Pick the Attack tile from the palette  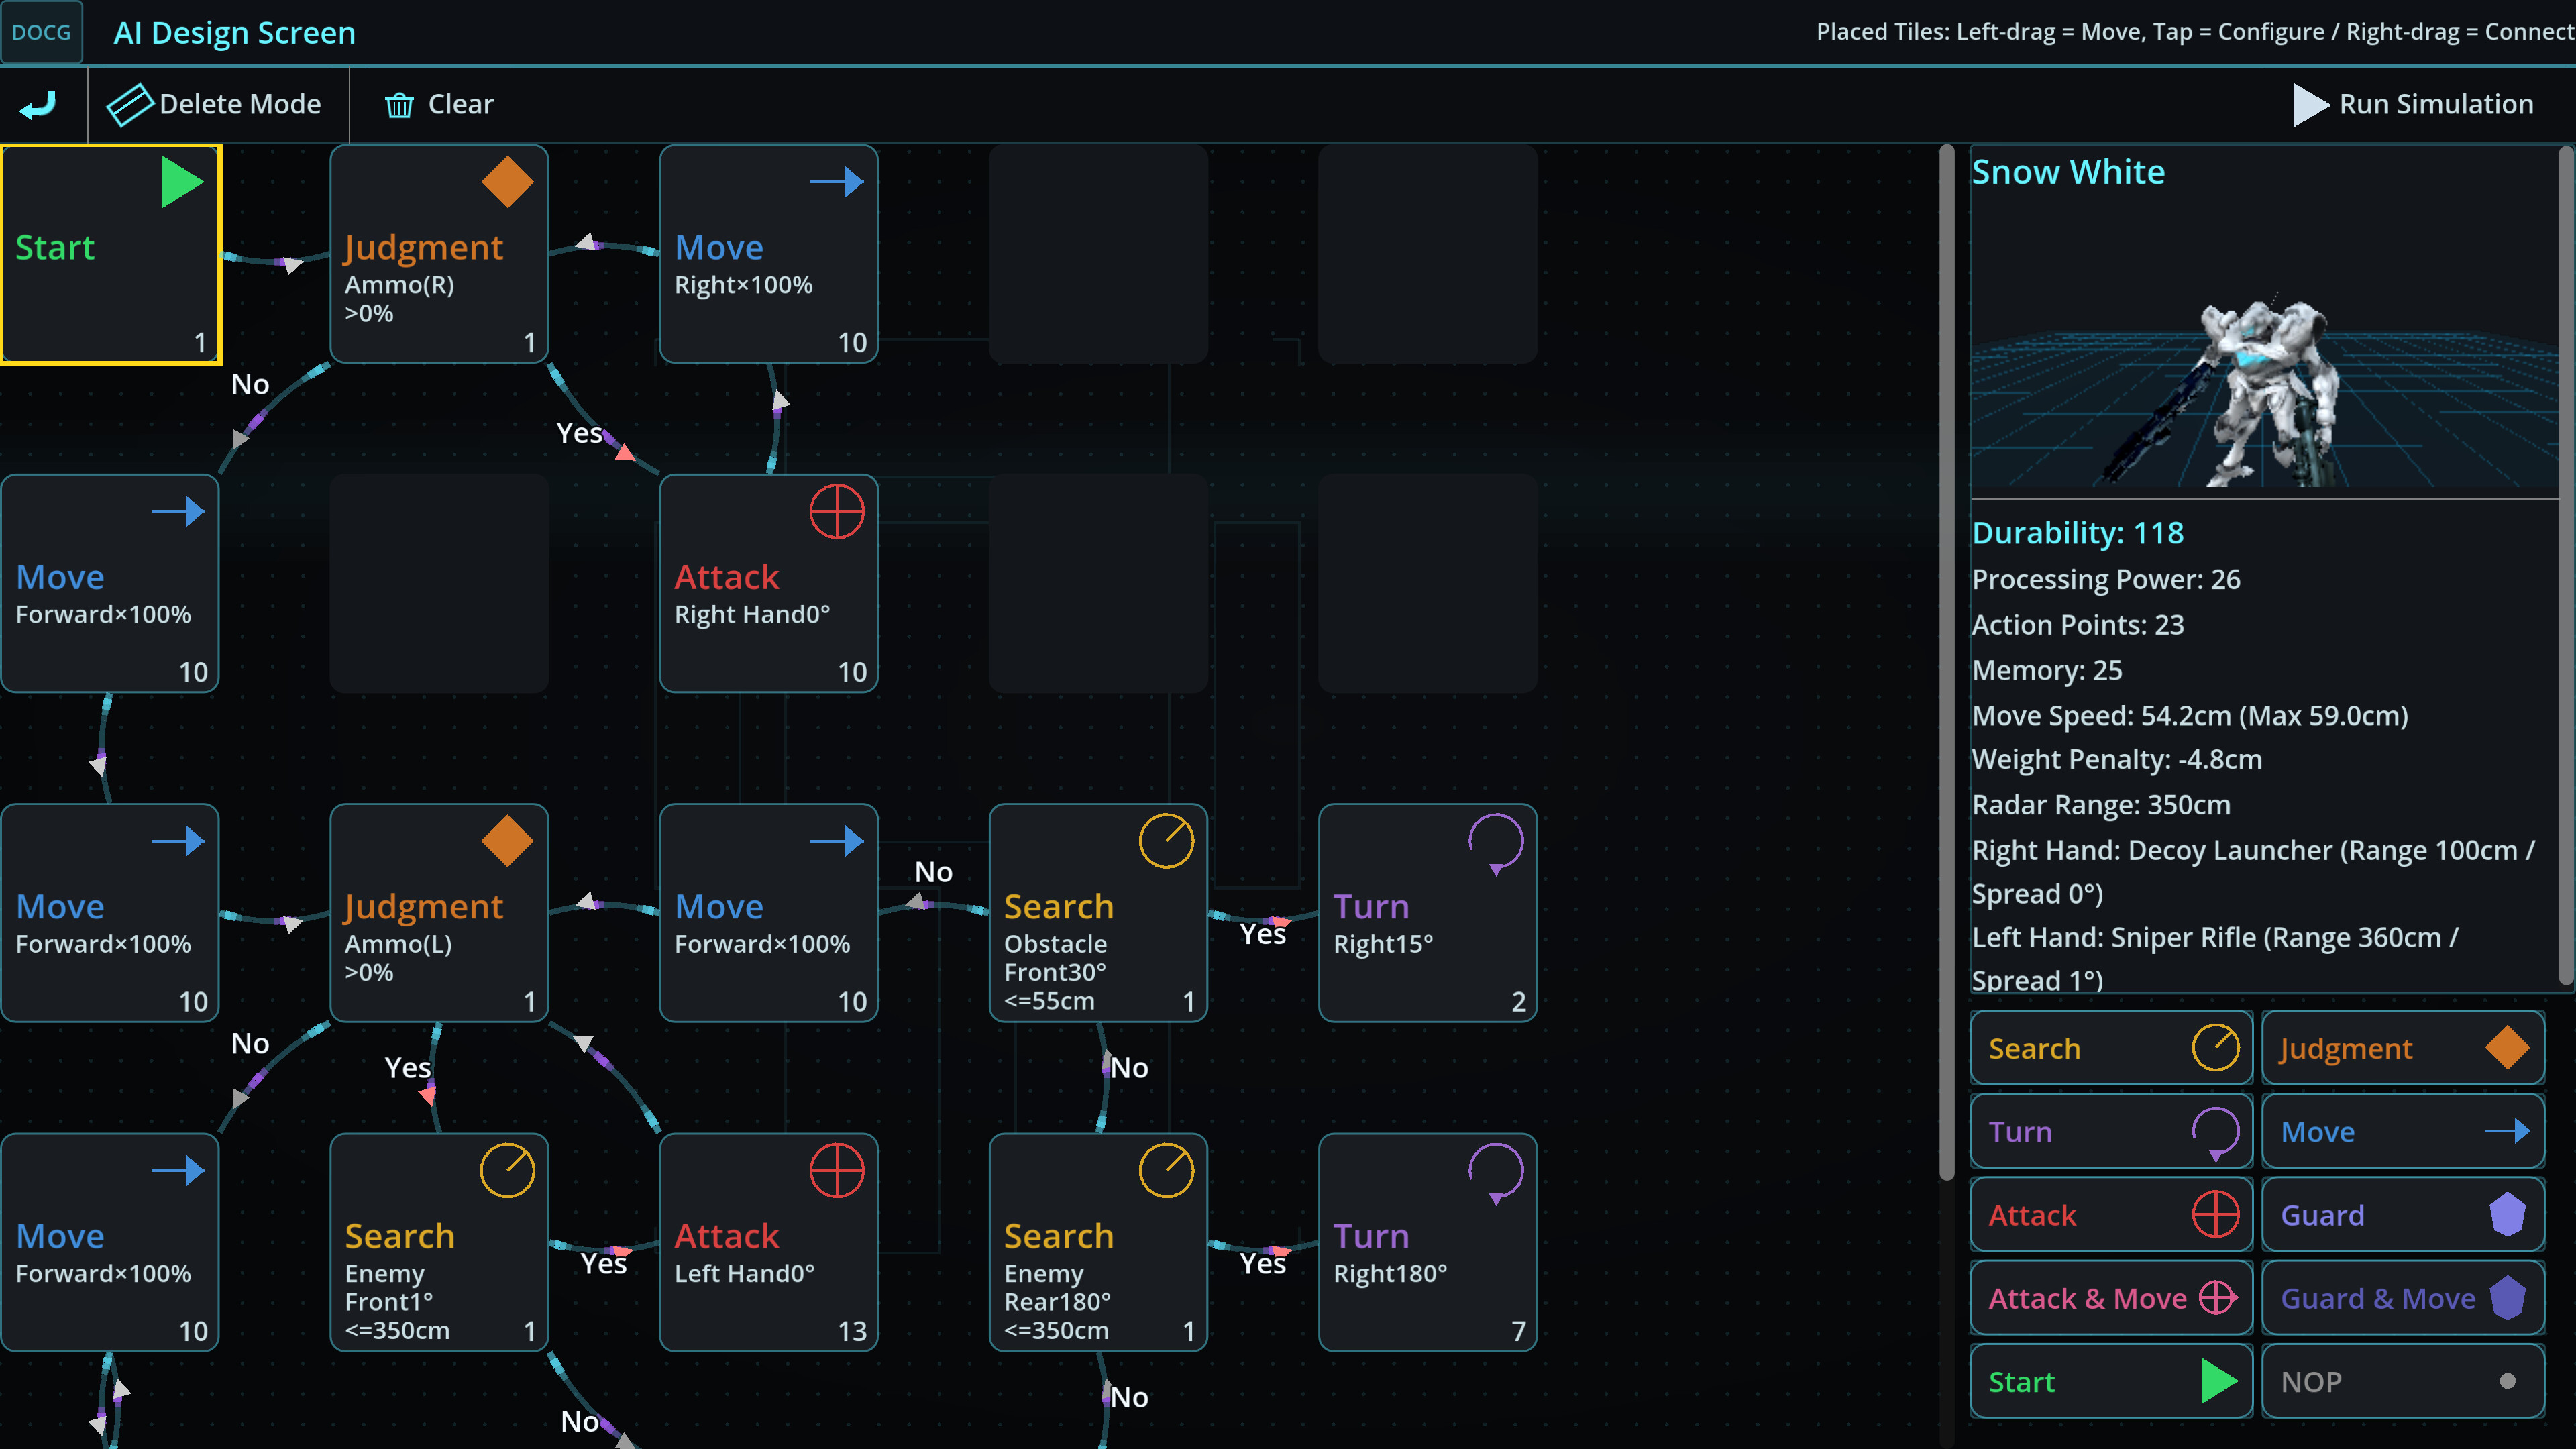2111,1215
